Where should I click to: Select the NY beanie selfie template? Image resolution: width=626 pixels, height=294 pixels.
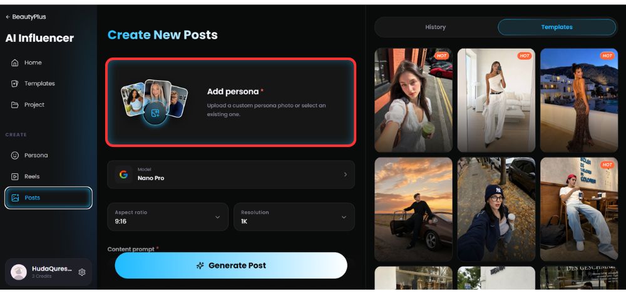click(496, 209)
